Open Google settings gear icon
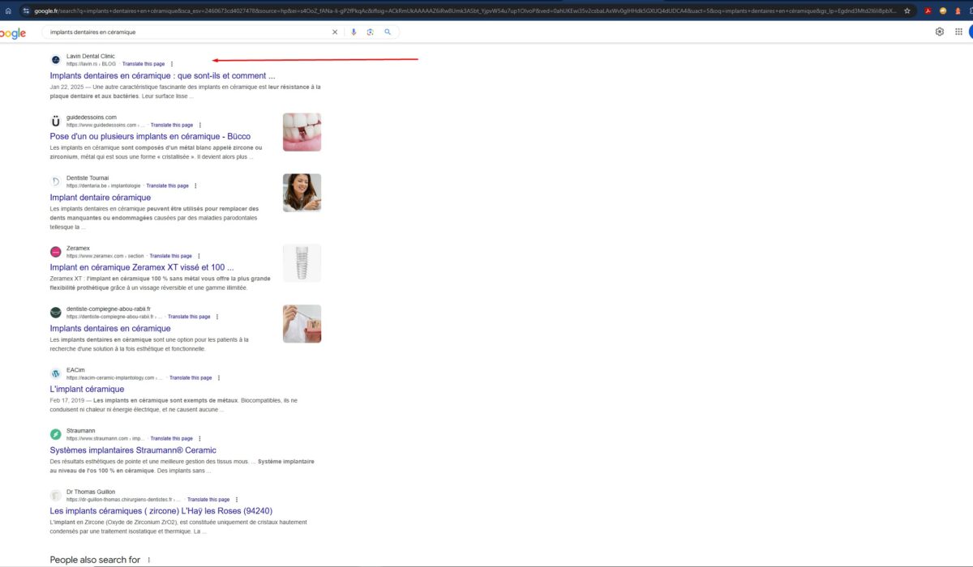 coord(940,32)
